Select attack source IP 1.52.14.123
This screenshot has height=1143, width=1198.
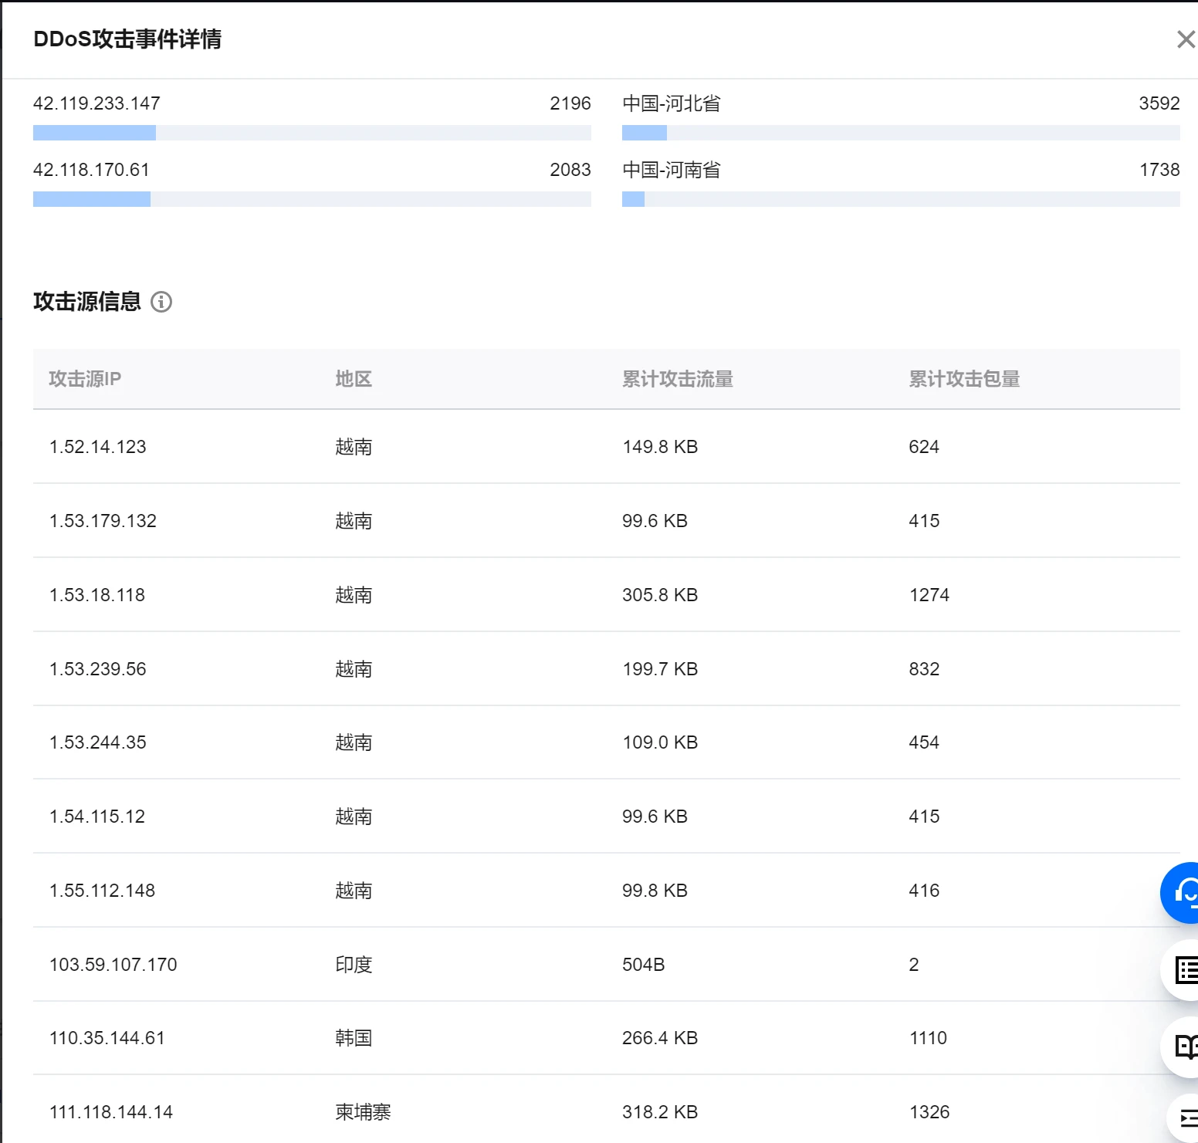coord(98,447)
